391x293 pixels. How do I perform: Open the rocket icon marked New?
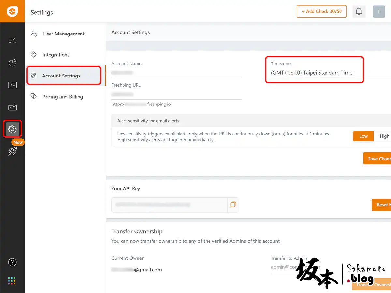(12, 151)
